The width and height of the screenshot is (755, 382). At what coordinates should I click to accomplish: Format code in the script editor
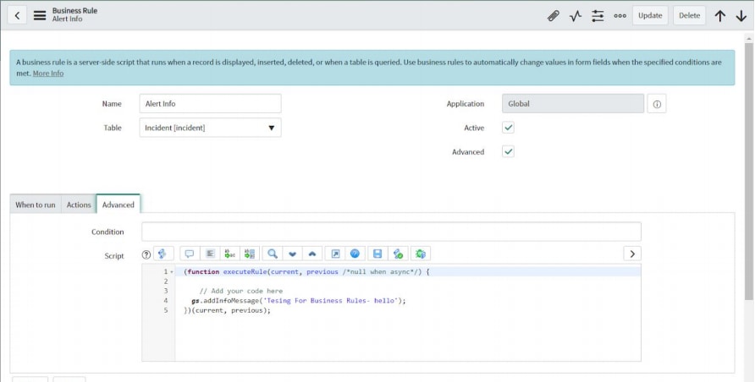210,254
